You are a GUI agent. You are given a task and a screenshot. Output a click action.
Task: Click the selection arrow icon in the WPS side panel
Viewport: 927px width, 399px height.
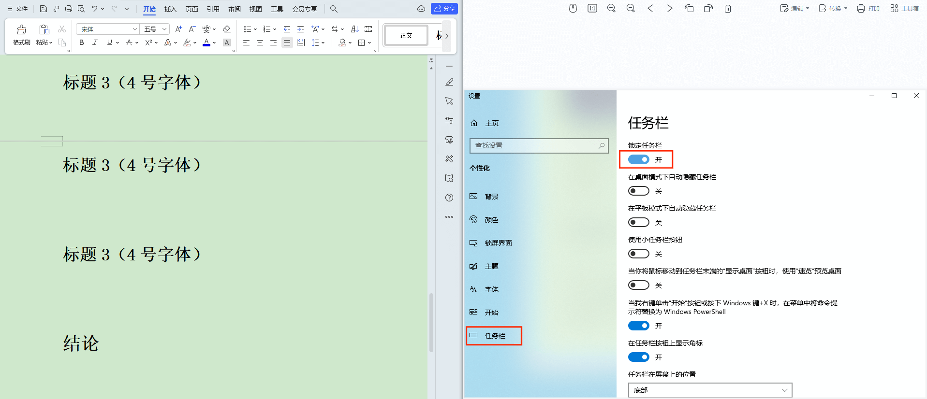[449, 101]
